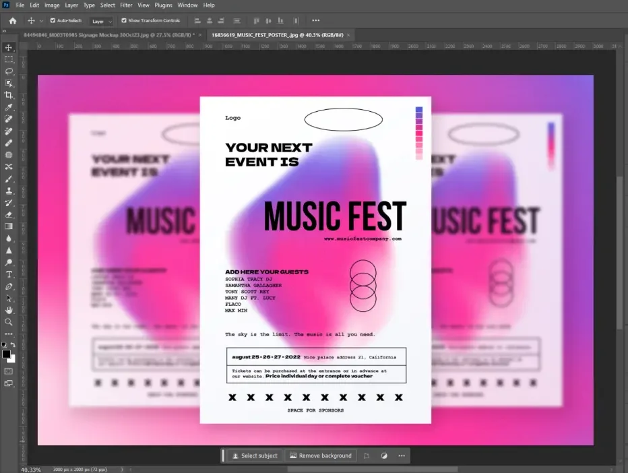Open the Filter menu
Image resolution: width=628 pixels, height=473 pixels.
(126, 5)
